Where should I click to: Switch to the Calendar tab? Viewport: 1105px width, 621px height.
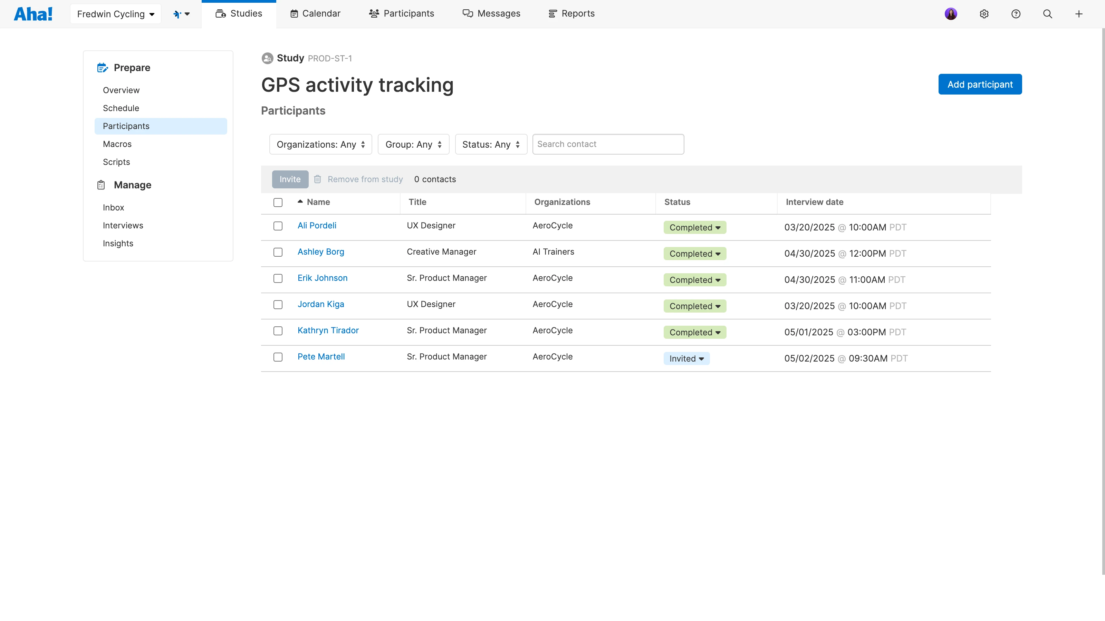[x=315, y=14]
